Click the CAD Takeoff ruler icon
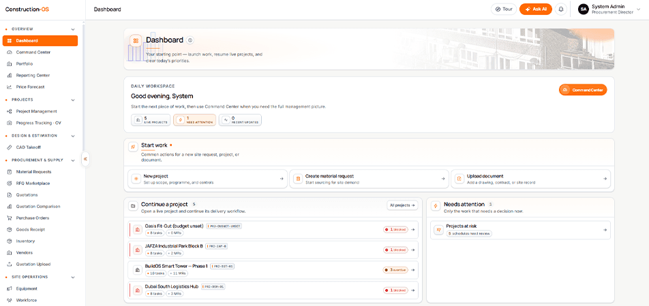 point(10,148)
